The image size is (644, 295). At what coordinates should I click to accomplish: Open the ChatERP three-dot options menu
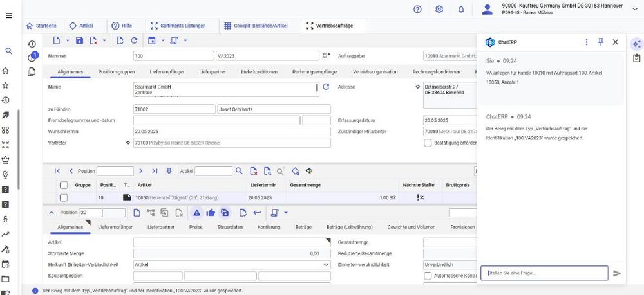[x=586, y=42]
